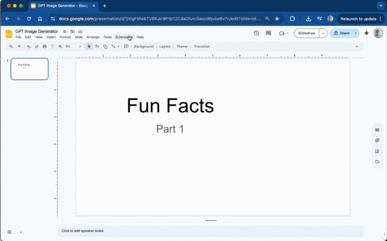
Task: Click the Background button
Action: coord(144,47)
